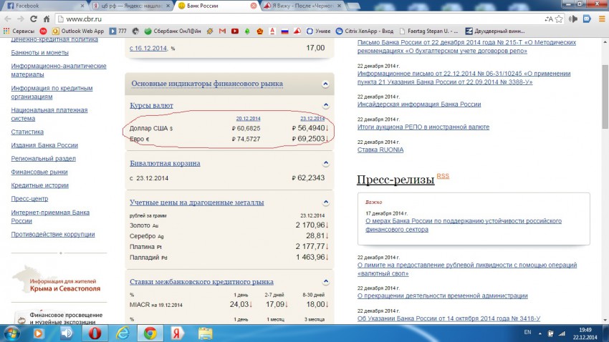This screenshot has height=342, width=609.
Task: Open the Chrome menu hamburger icon
Action: click(x=600, y=18)
